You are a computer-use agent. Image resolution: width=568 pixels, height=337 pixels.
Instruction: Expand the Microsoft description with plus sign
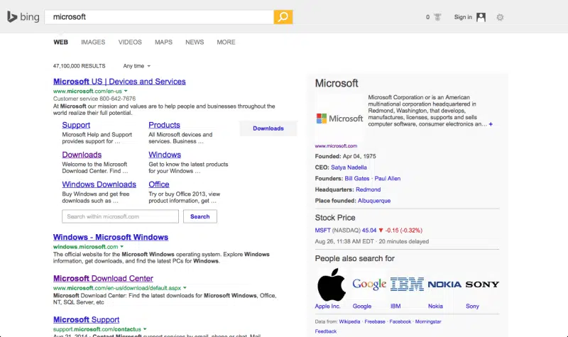tap(491, 124)
